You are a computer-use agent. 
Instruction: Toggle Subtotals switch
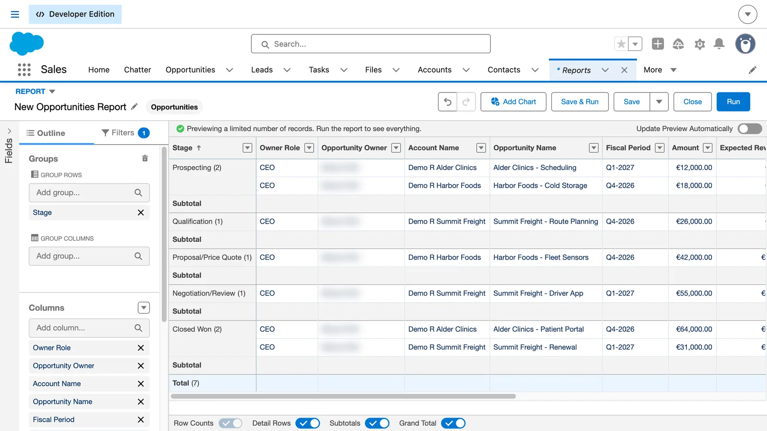pyautogui.click(x=377, y=423)
